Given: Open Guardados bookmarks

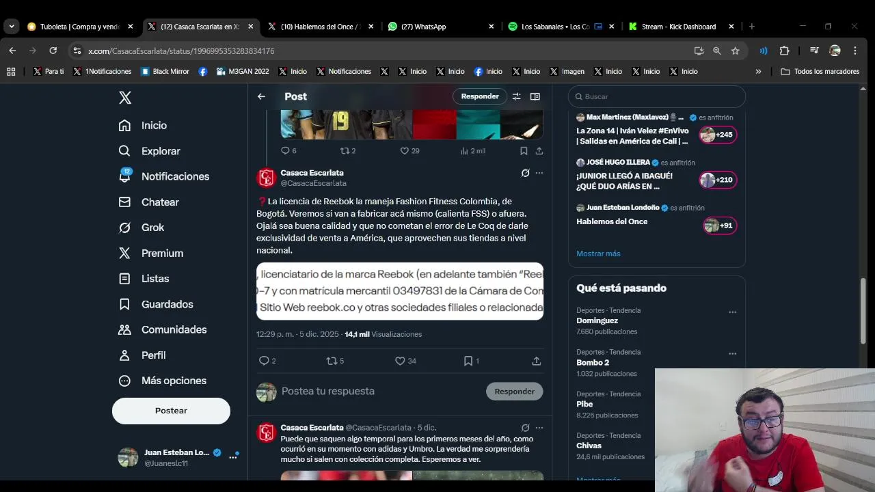Looking at the screenshot, I should coord(156,304).
